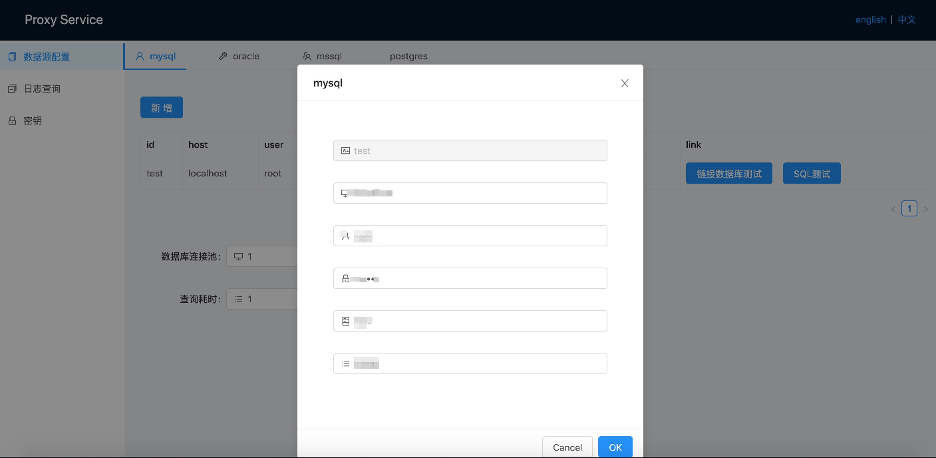This screenshot has width=936, height=458.
Task: Click the 查询耗时 input field
Action: 262,299
